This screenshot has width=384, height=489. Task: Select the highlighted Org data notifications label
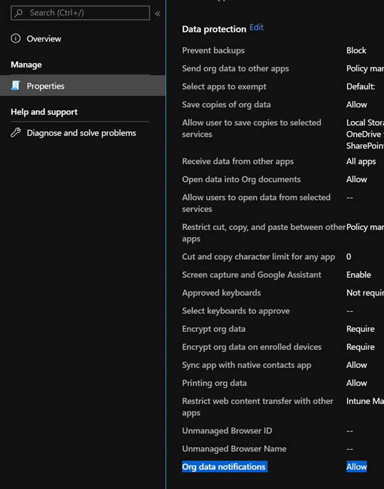pos(224,467)
